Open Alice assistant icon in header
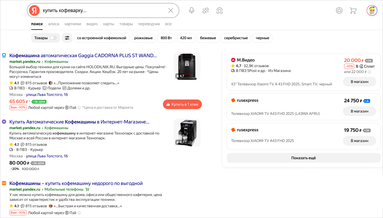The height and width of the screenshot is (218, 383). [339, 10]
